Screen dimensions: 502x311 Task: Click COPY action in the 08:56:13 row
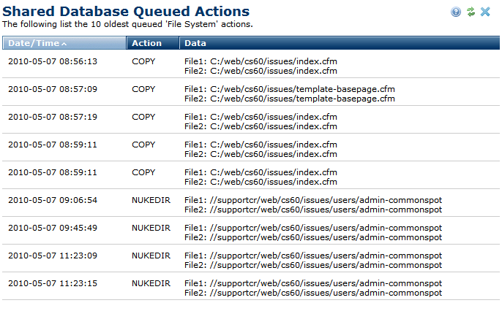click(x=143, y=61)
